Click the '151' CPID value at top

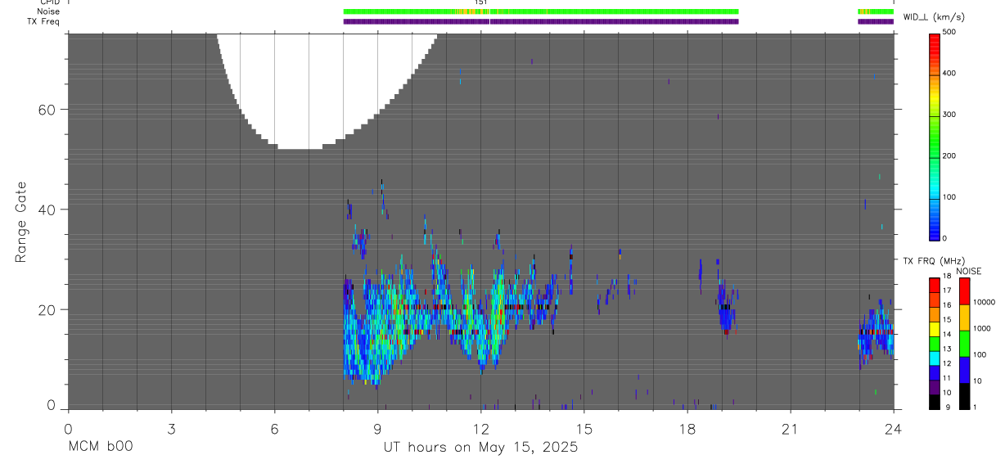click(x=481, y=3)
